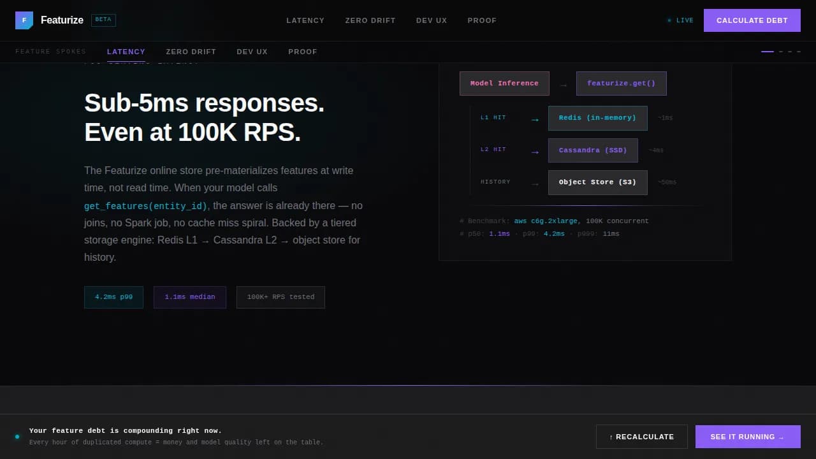Viewport: 816px width, 459px height.
Task: Click the ~4ms latency label
Action: pos(656,150)
